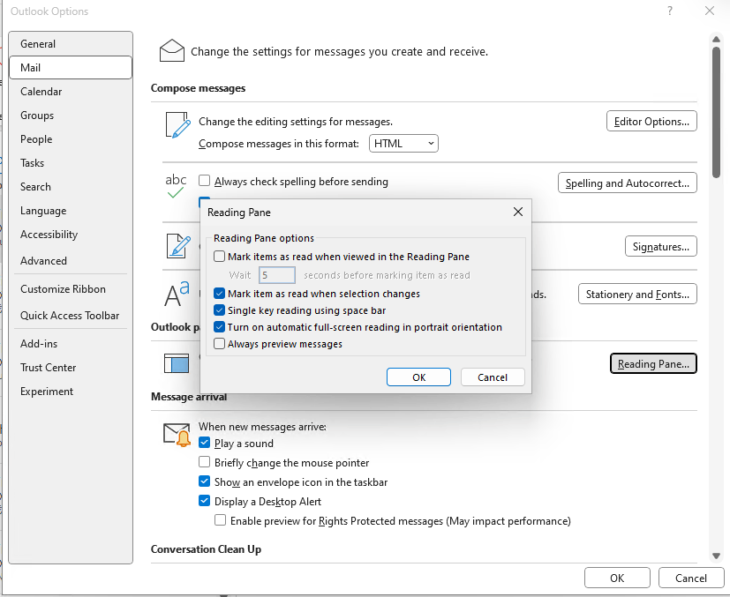
Task: Open People options
Action: pyautogui.click(x=71, y=139)
